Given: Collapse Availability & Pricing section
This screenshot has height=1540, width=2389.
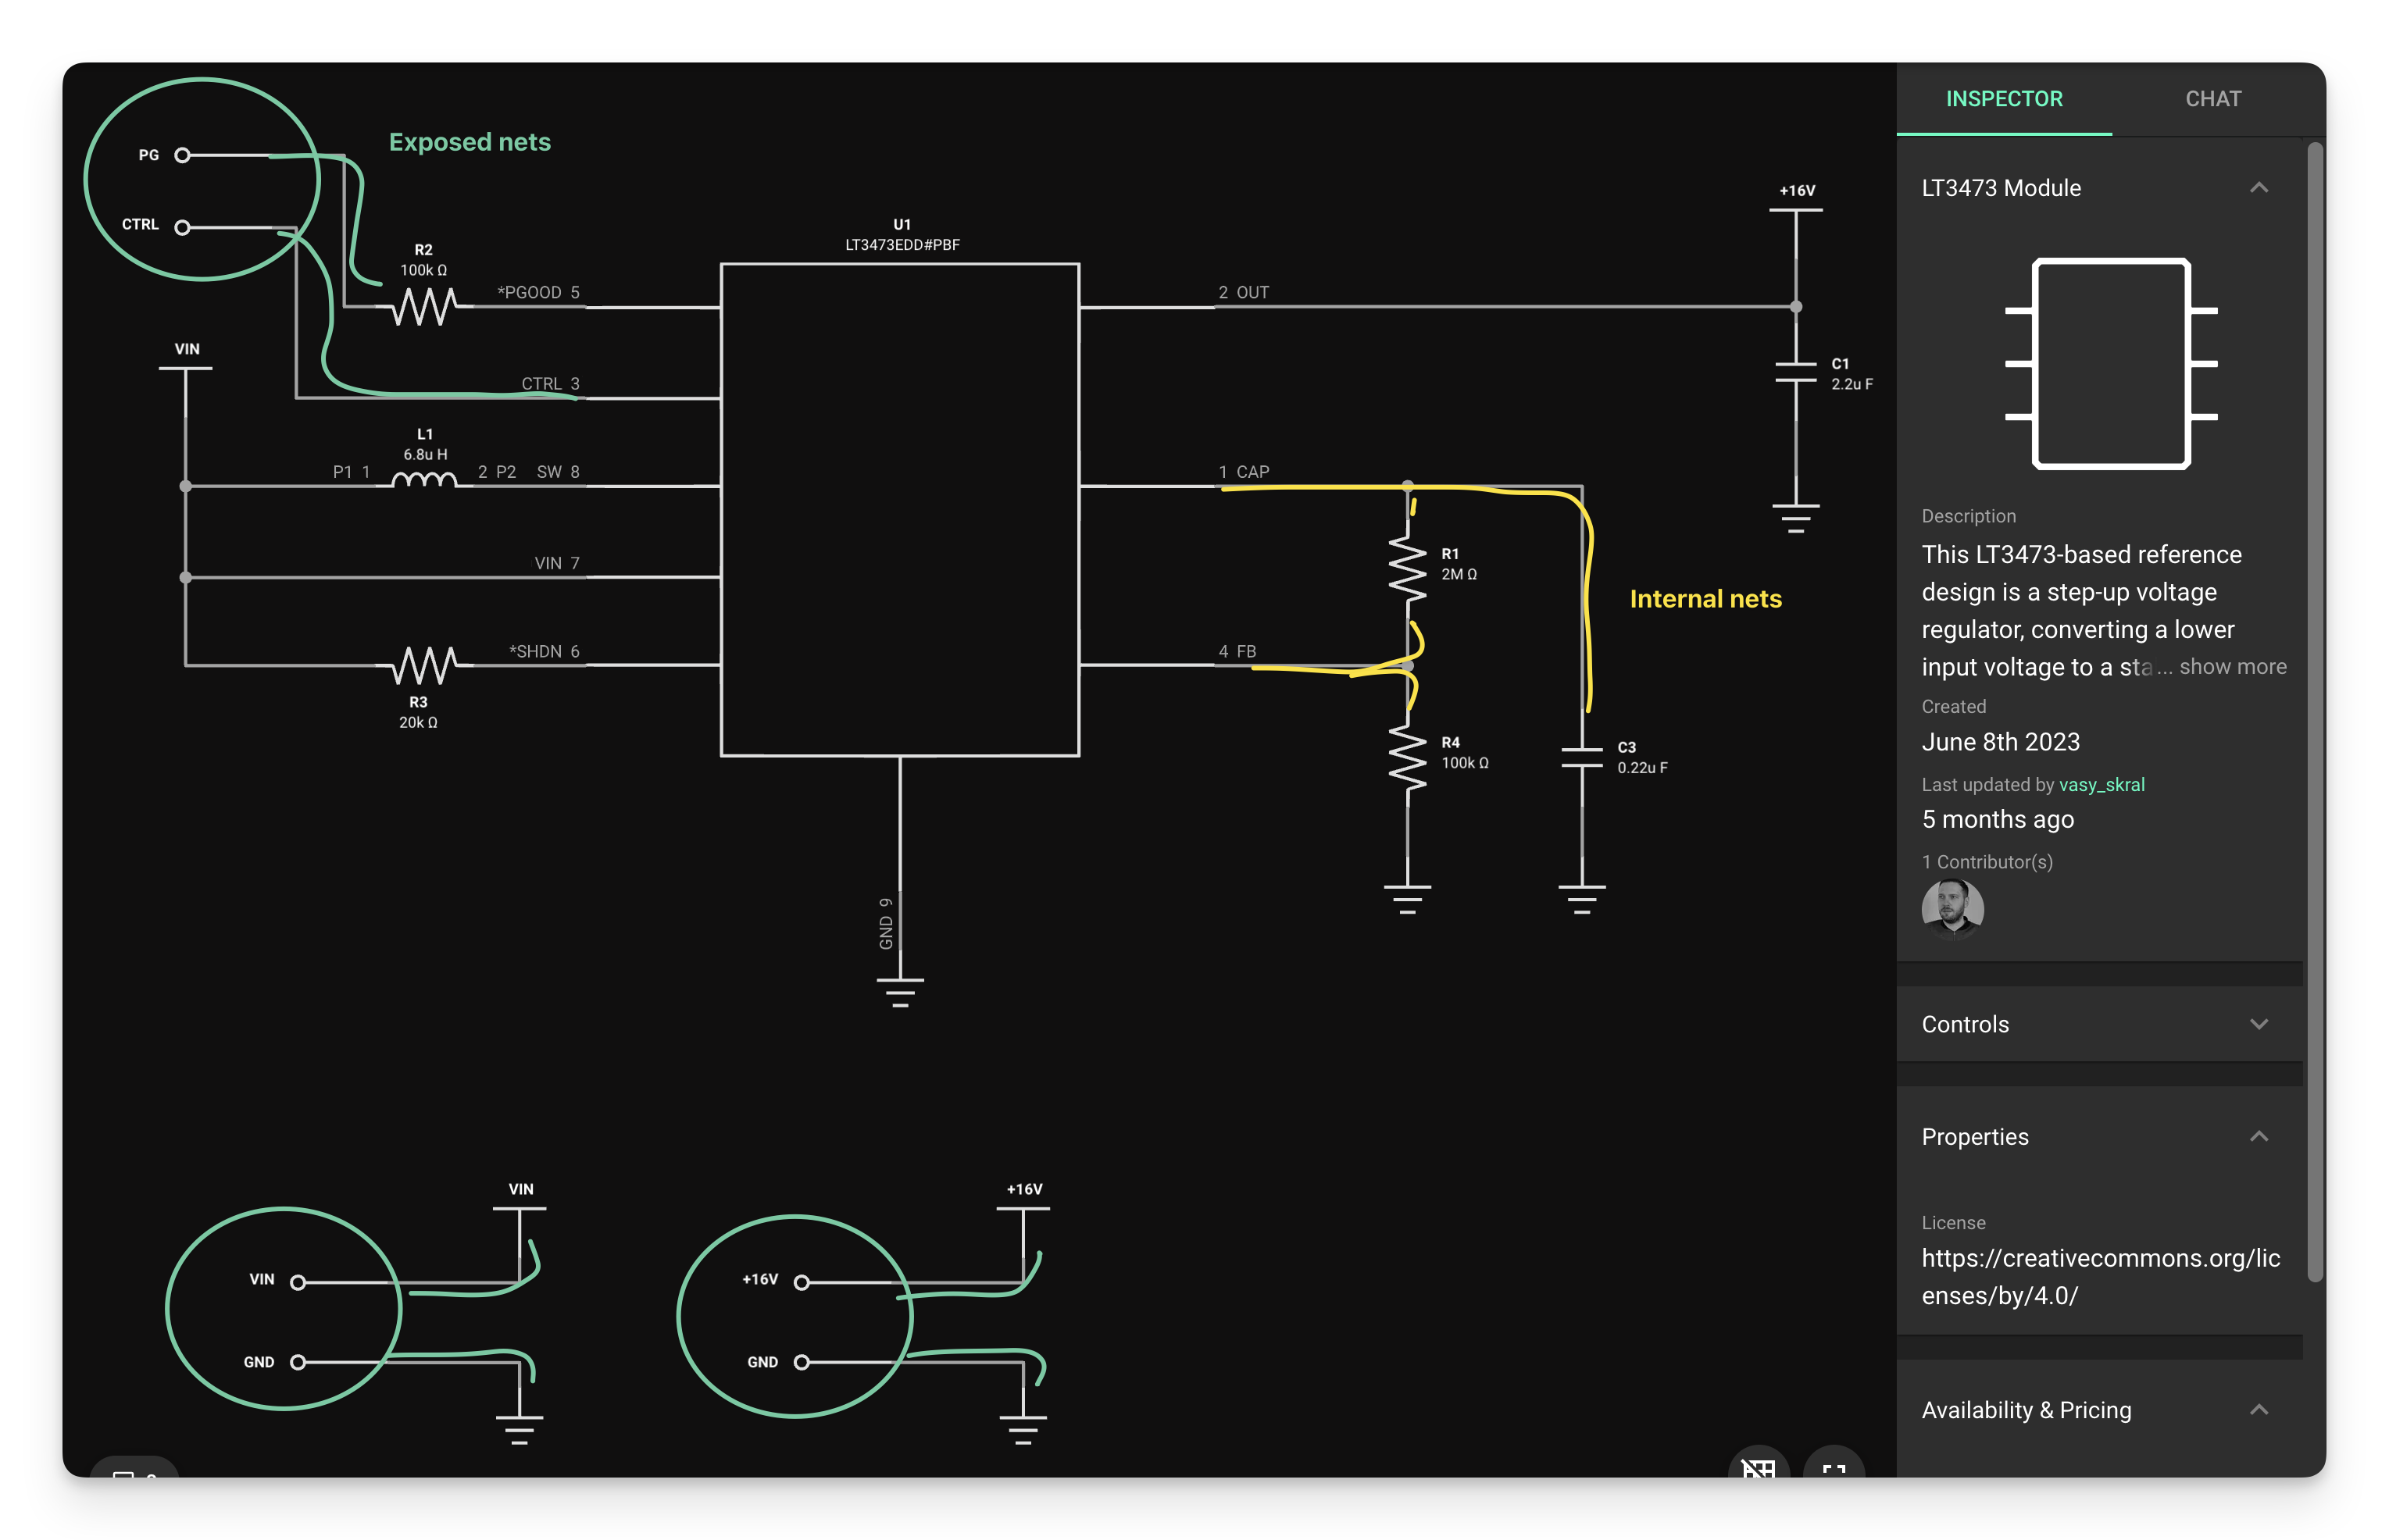Looking at the screenshot, I should coord(2258,1410).
